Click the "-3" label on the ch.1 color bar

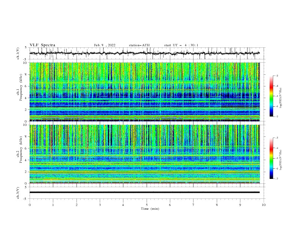click(276, 76)
